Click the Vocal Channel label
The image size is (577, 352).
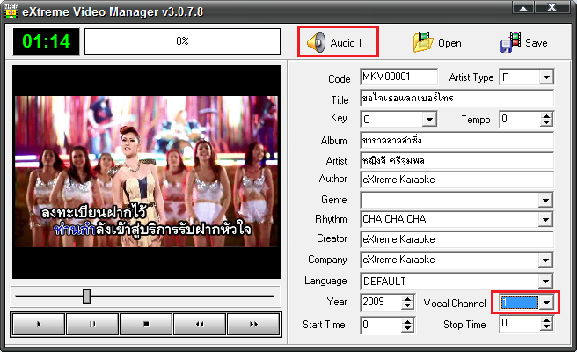pos(455,304)
